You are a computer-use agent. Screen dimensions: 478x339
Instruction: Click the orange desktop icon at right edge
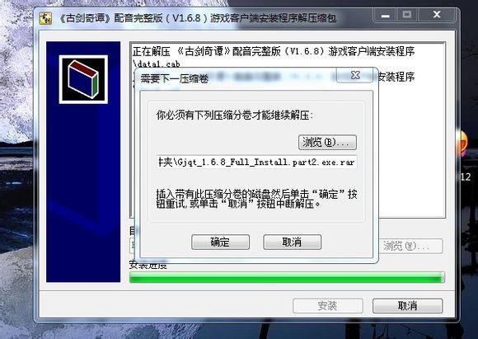(462, 142)
